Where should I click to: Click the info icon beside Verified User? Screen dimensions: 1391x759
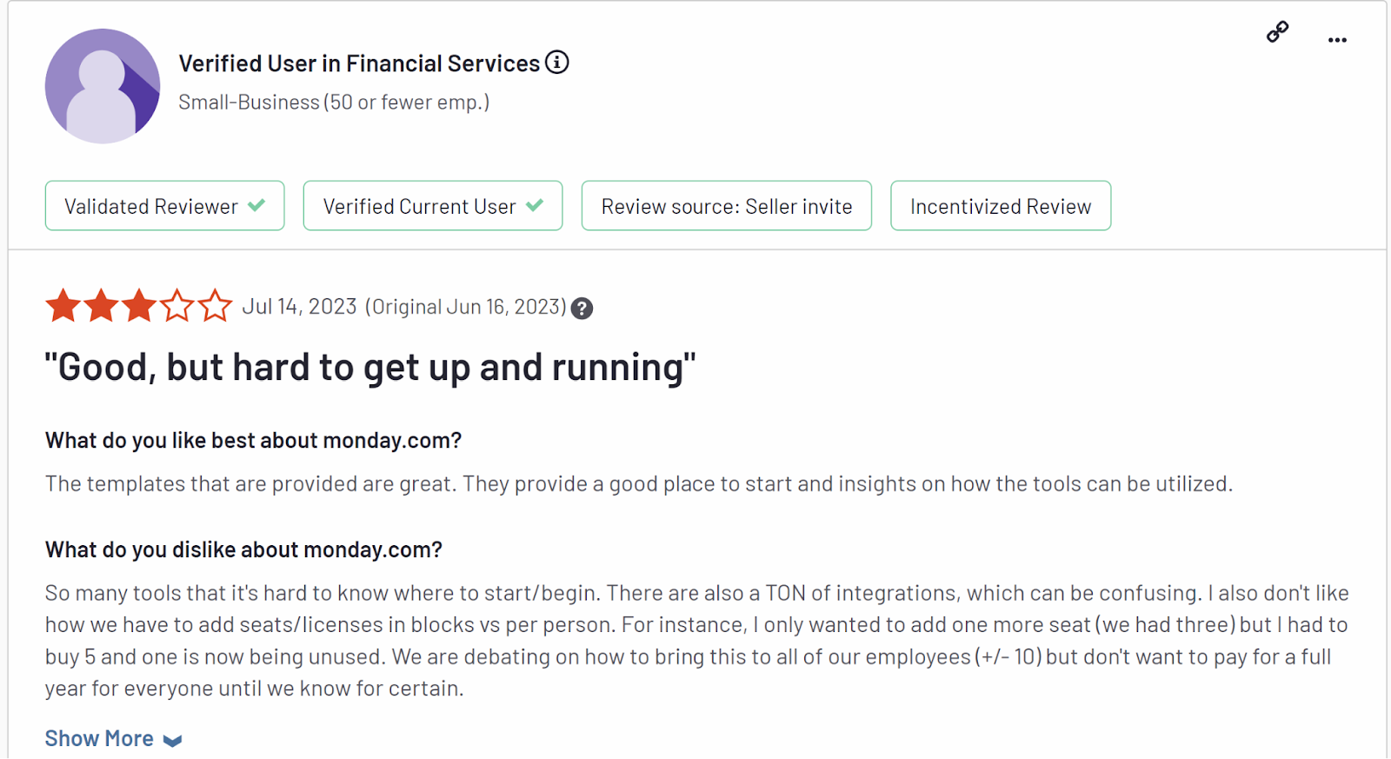(557, 63)
